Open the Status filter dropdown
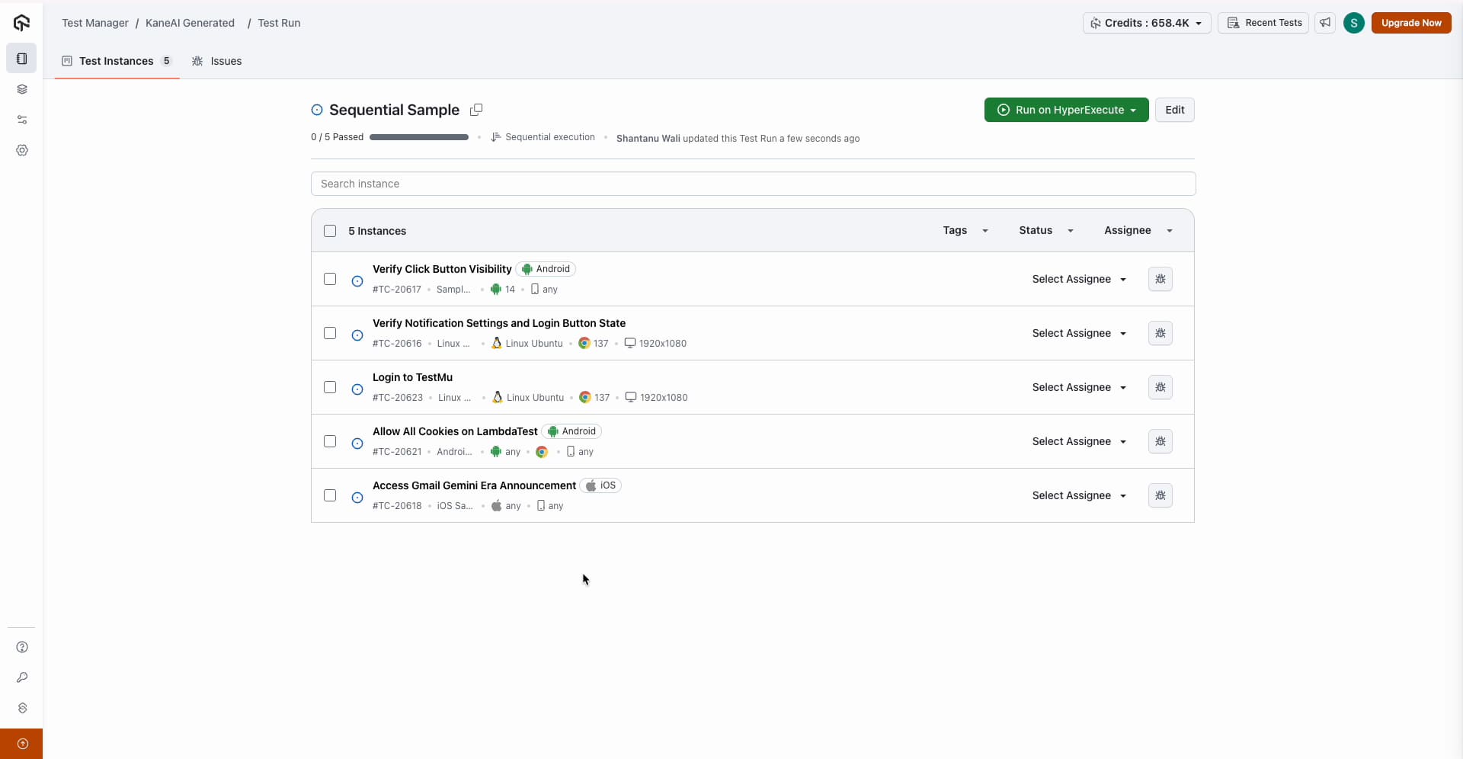Viewport: 1463px width, 759px height. click(x=1045, y=230)
